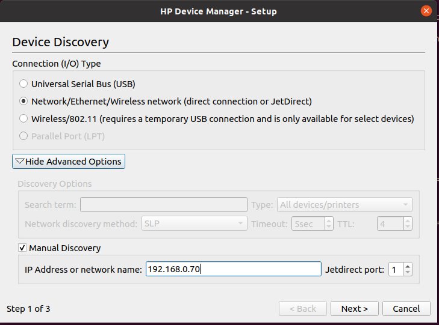Select Wireless/802.11 connection type

tap(23, 119)
